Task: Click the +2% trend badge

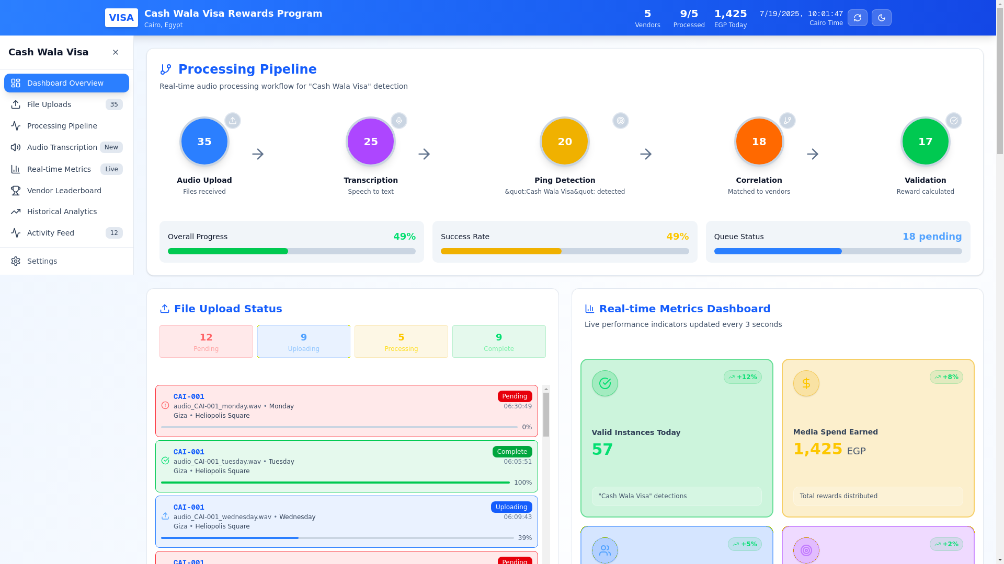Action: [x=946, y=544]
